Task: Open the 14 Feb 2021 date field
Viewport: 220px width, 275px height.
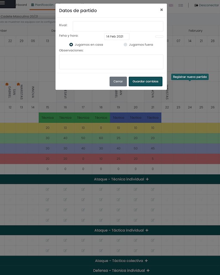Action: [x=117, y=37]
